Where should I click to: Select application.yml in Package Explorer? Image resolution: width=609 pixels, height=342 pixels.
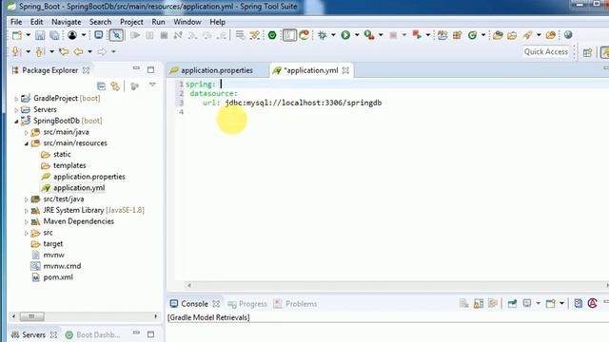point(79,188)
